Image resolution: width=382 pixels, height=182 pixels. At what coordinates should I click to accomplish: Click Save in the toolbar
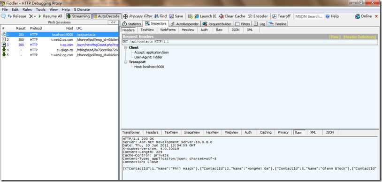pos(176,16)
